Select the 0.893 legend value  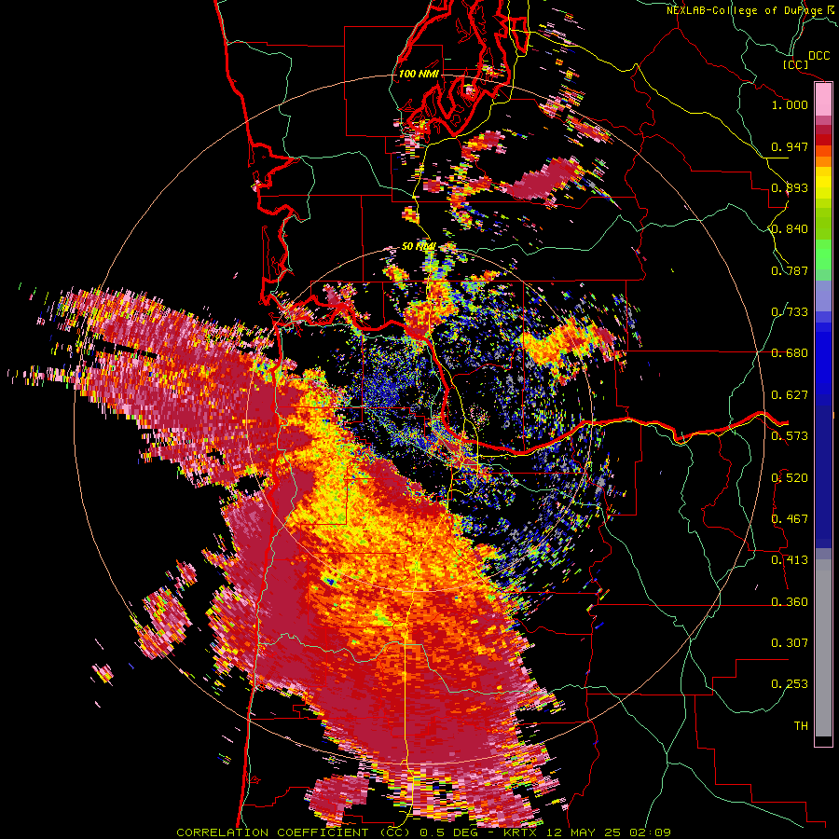click(790, 187)
